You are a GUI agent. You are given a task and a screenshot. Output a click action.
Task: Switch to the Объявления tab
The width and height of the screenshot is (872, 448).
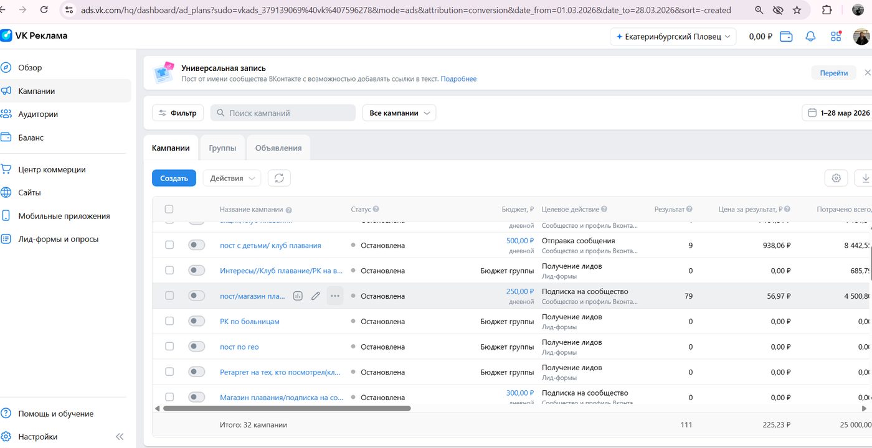click(x=278, y=148)
